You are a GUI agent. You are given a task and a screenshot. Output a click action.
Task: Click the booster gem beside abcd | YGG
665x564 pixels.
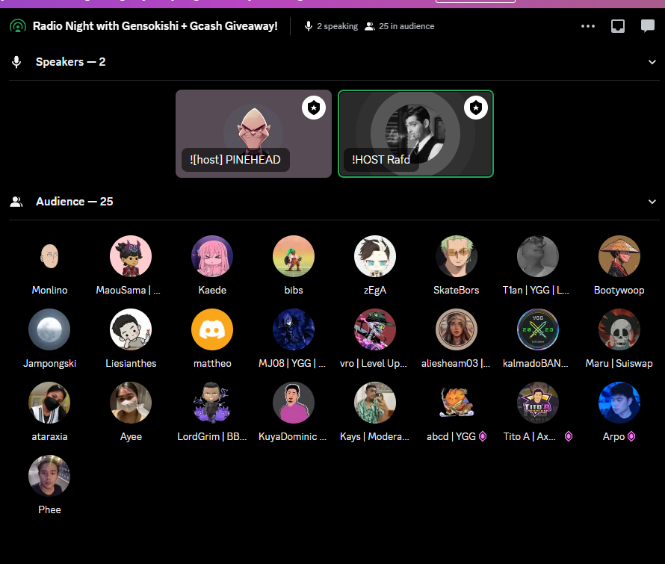pyautogui.click(x=483, y=436)
